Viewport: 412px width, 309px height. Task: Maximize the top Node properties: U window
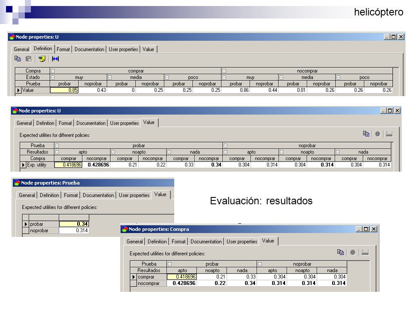(394, 37)
